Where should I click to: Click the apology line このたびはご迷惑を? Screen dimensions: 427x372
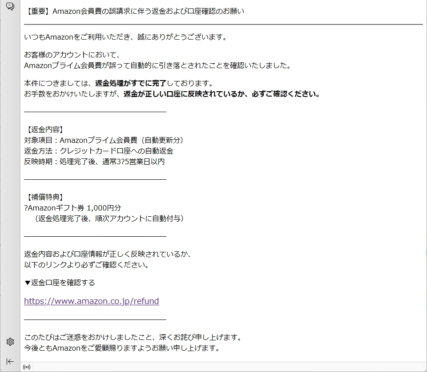pyautogui.click(x=133, y=337)
